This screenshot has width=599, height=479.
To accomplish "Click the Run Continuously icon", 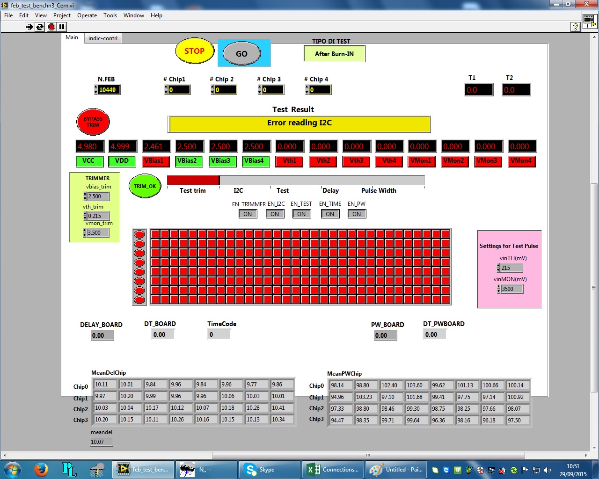I will coord(40,27).
